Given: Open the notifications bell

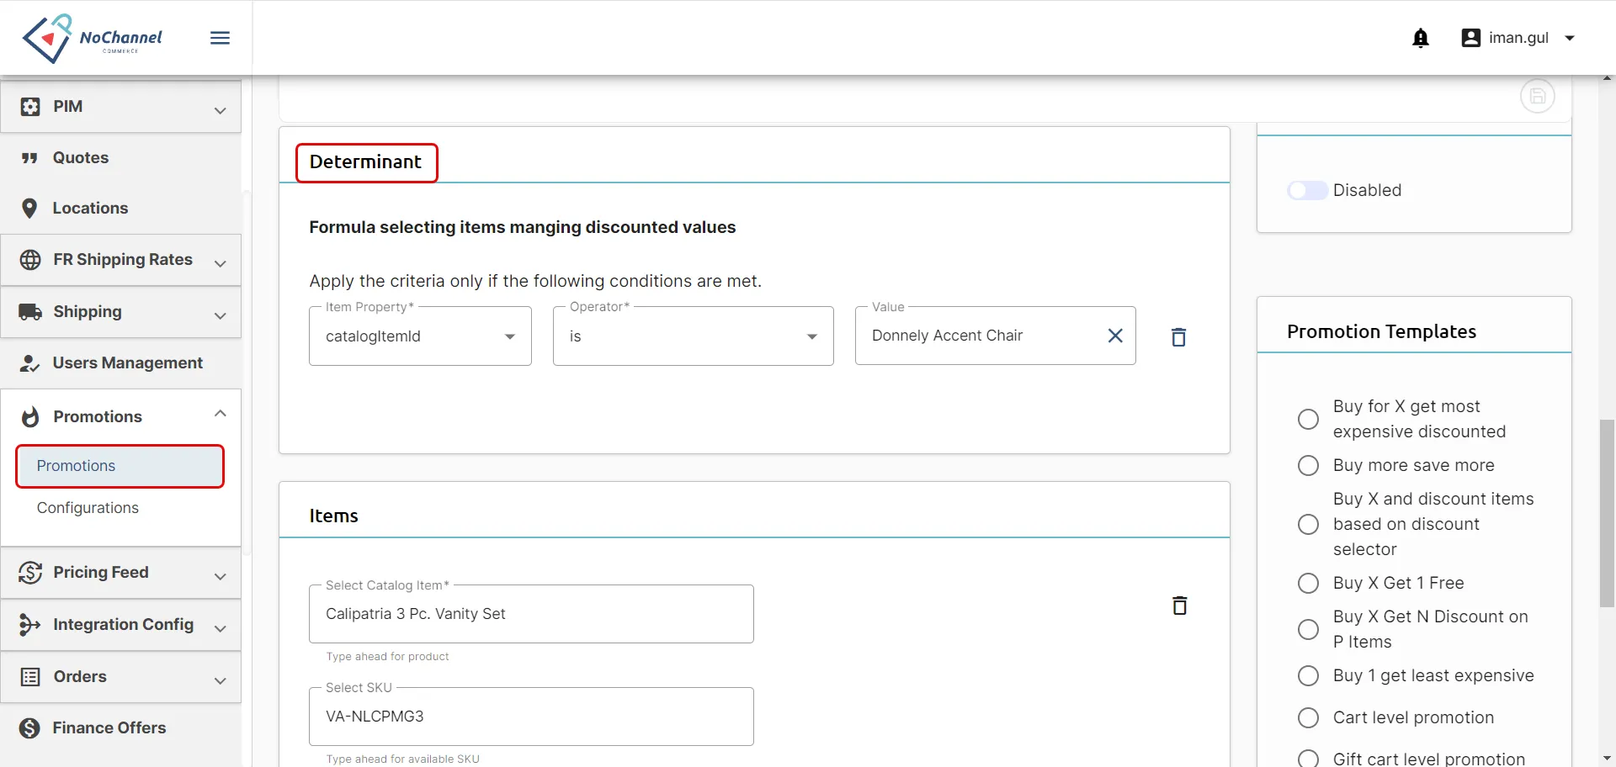Looking at the screenshot, I should click(1421, 38).
